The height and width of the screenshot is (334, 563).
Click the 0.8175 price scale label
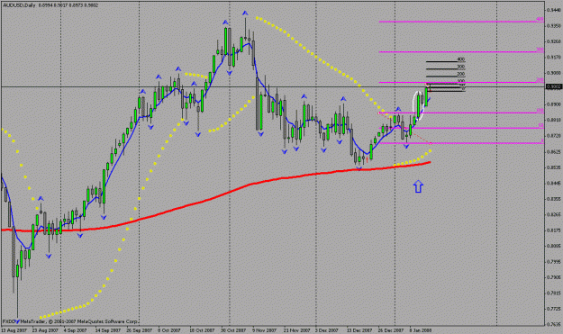tap(553, 230)
